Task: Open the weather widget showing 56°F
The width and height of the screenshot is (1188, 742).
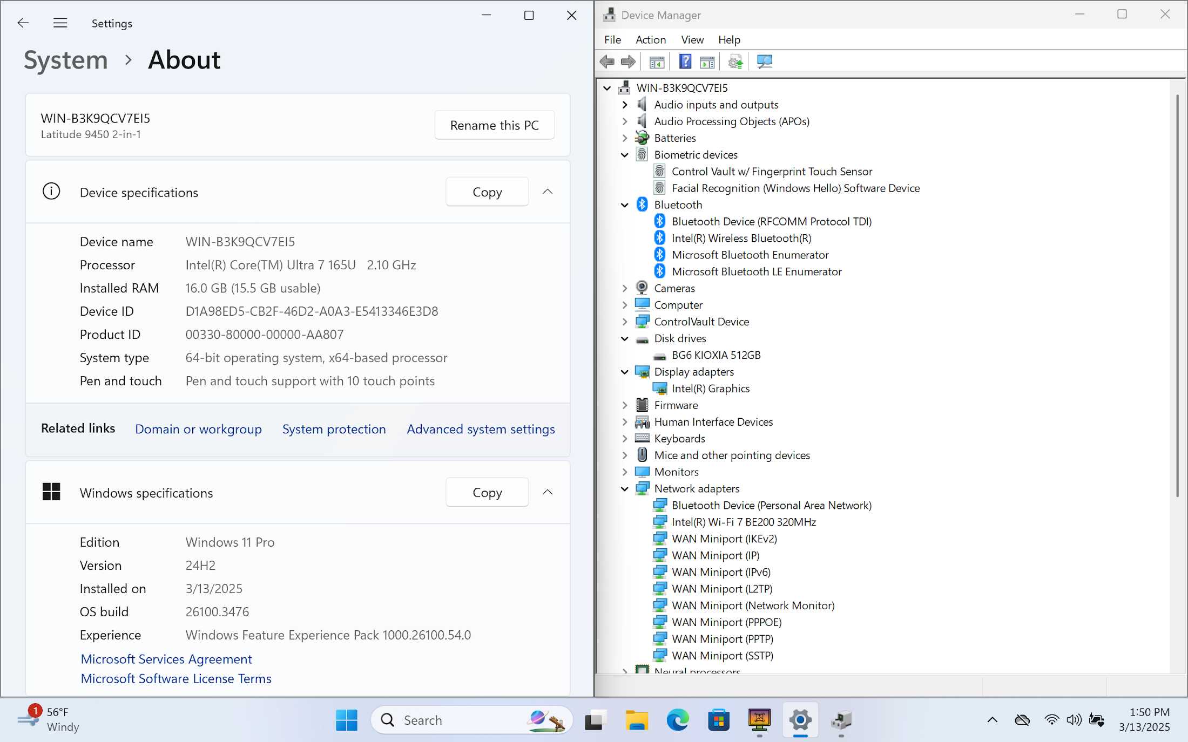Action: click(x=49, y=720)
